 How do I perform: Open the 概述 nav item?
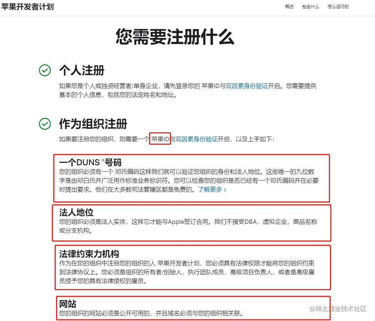tap(289, 7)
